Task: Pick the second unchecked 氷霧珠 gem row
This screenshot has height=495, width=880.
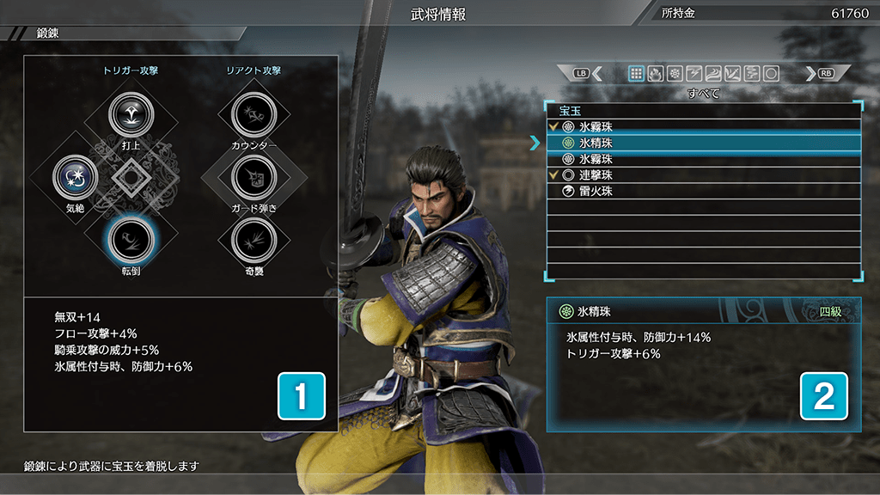Action: click(704, 159)
